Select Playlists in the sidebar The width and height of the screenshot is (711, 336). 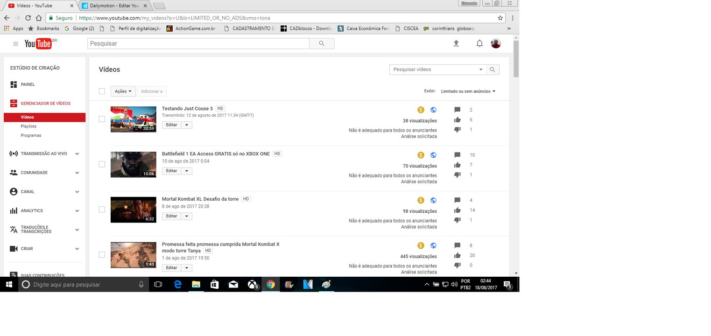[x=28, y=126]
